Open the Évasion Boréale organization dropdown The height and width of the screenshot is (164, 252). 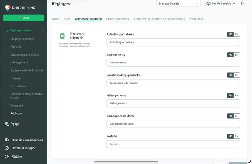click(x=179, y=3)
